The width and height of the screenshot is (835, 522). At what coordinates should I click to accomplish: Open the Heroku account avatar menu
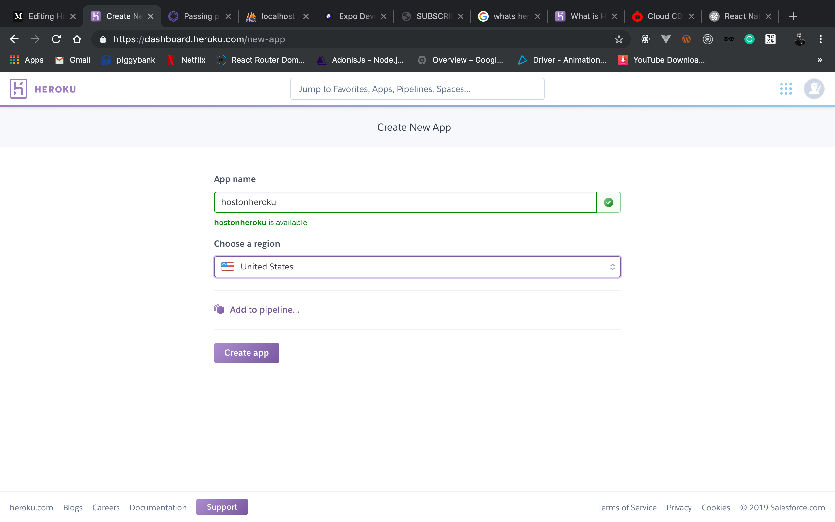point(813,89)
